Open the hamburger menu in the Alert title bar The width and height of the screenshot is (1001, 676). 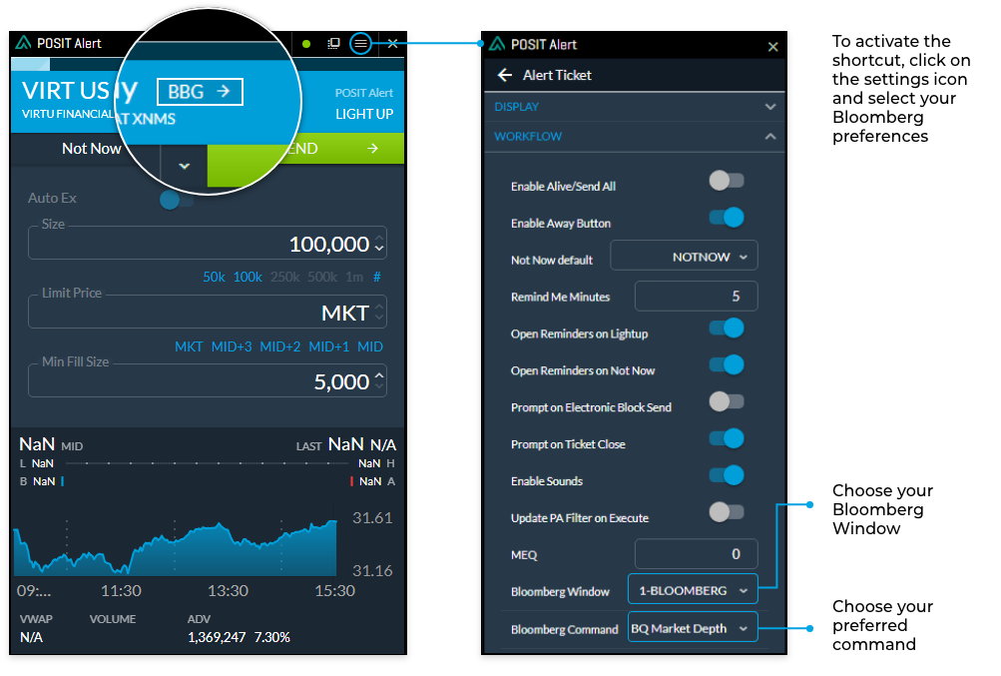pyautogui.click(x=360, y=43)
